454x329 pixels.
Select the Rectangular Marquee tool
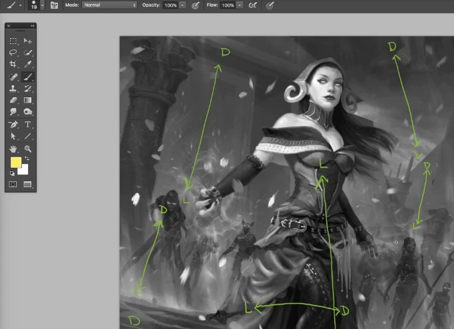13,41
